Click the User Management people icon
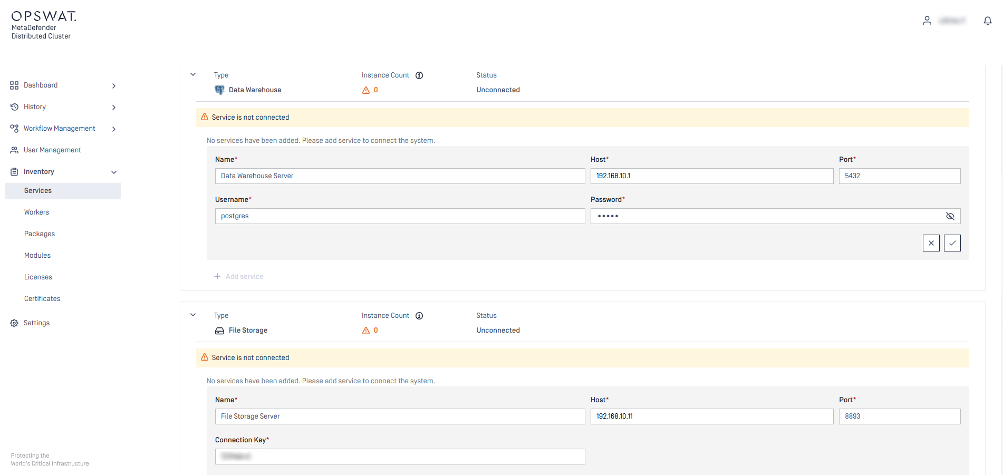The height and width of the screenshot is (475, 1003). pos(14,150)
